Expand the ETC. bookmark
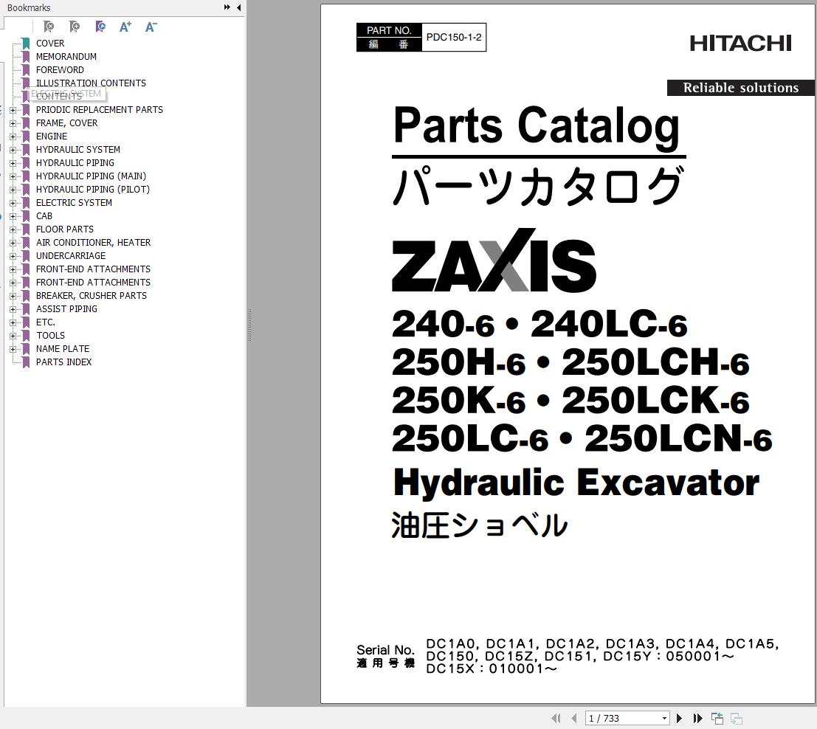The width and height of the screenshot is (817, 729). pos(13,322)
